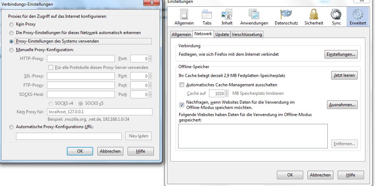Image resolution: width=375 pixels, height=186 pixels.
Task: Toggle the Nachfragen offline data checkbox
Action: pyautogui.click(x=182, y=105)
